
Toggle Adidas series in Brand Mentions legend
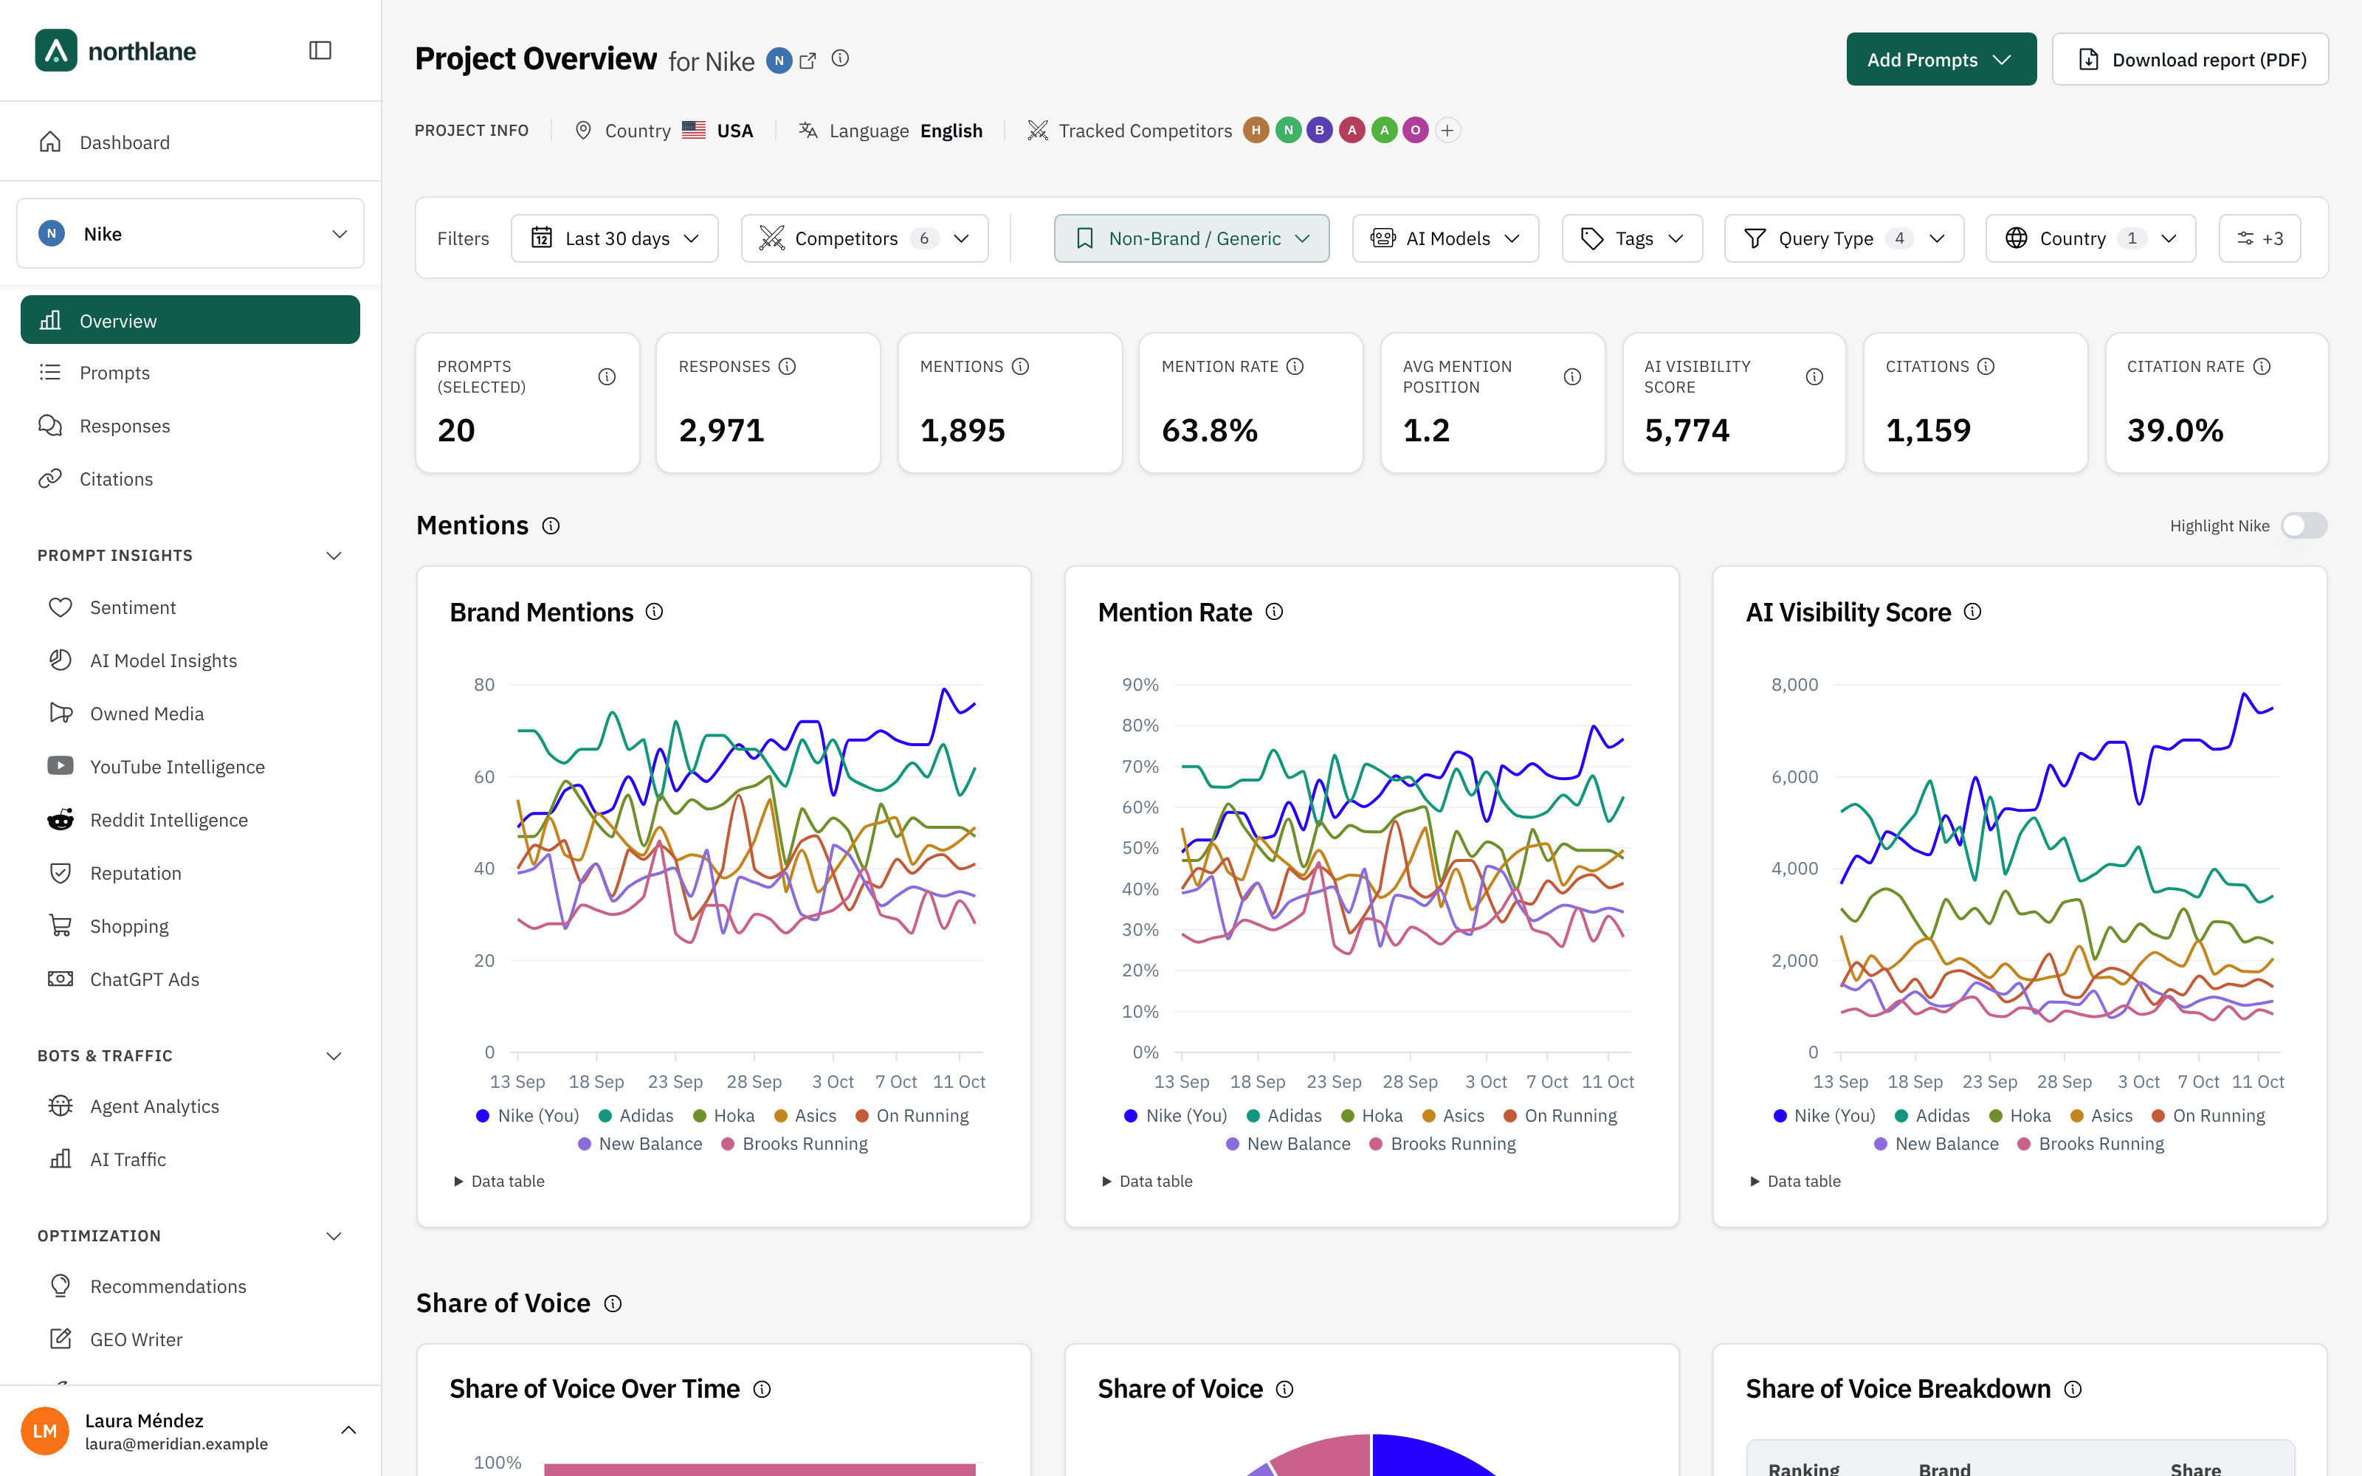[636, 1116]
